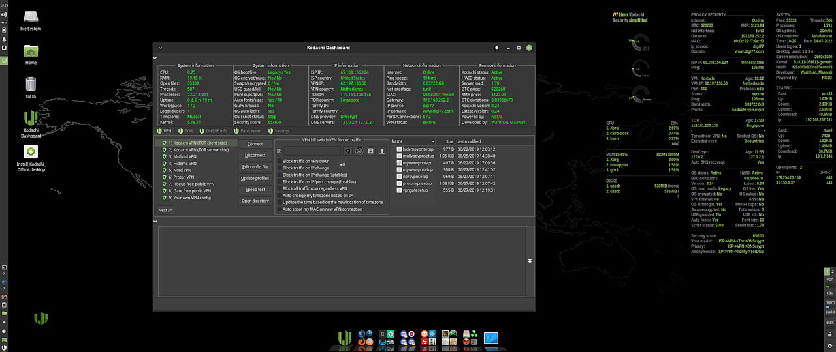Screen dimensions: 836x352
Task: Click the volume speaker icon in left panel
Action: click(x=4, y=14)
